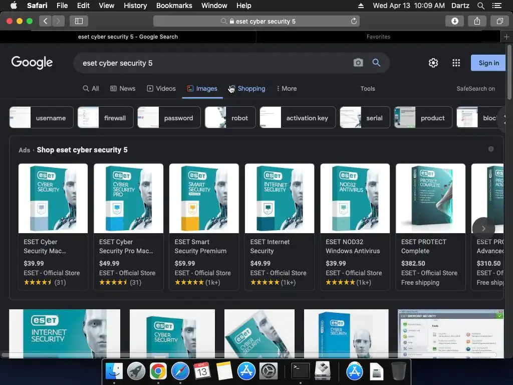Add a new tab with plus button
This screenshot has width=513, height=385.
[x=506, y=37]
